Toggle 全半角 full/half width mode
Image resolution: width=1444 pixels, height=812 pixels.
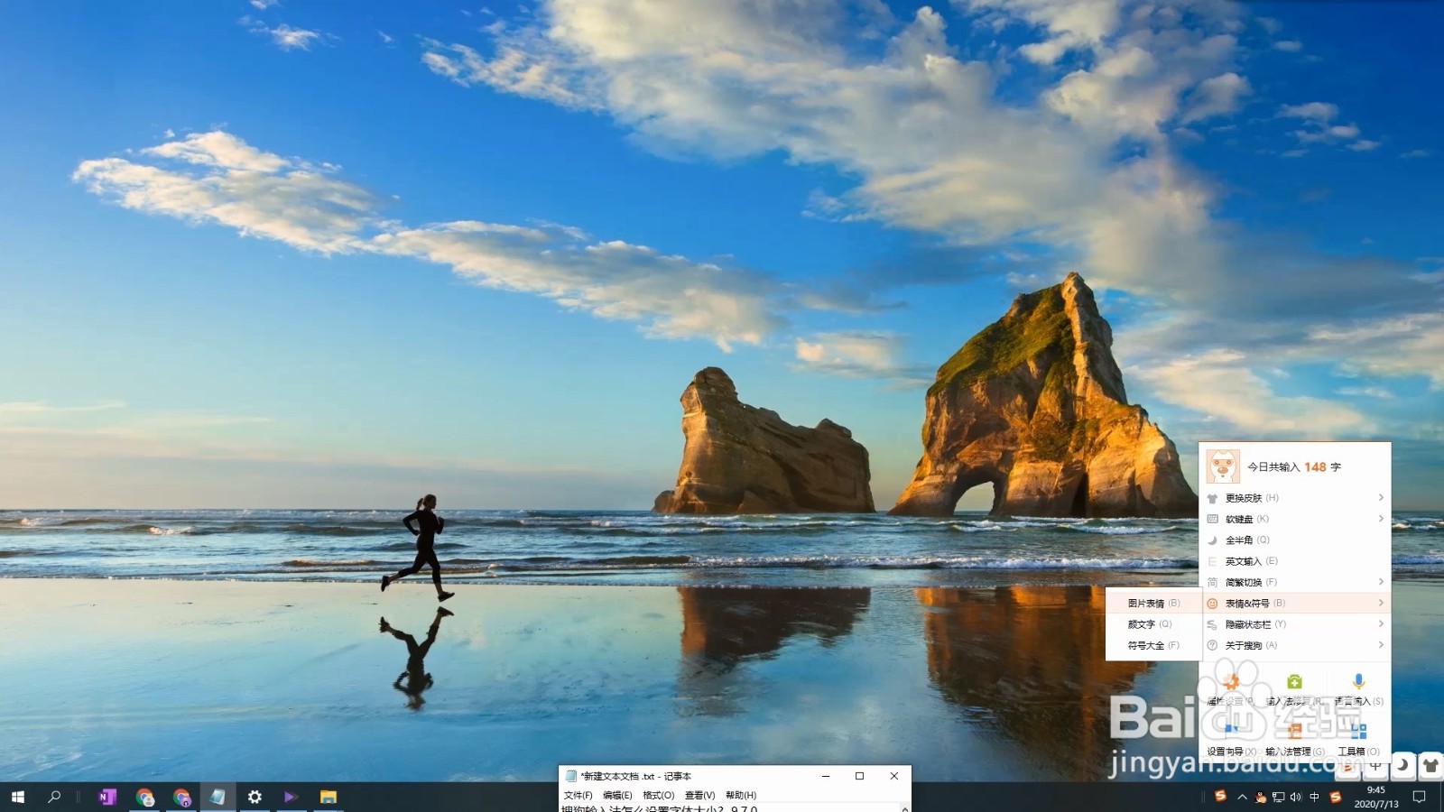1247,540
